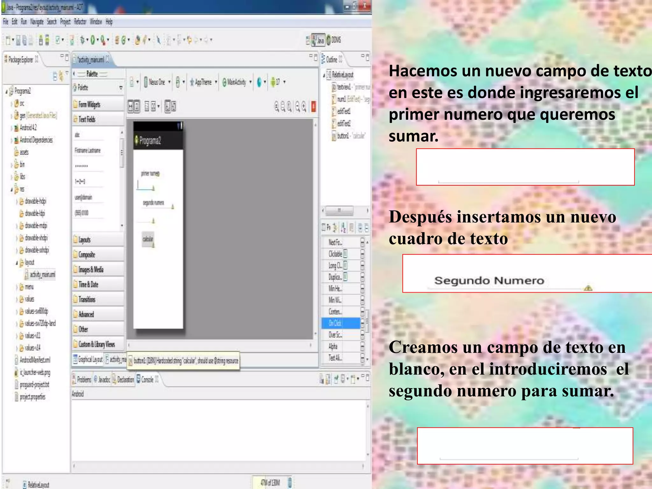This screenshot has height=489, width=652.
Task: Switch to the DDMS perspective
Action: tap(334, 40)
